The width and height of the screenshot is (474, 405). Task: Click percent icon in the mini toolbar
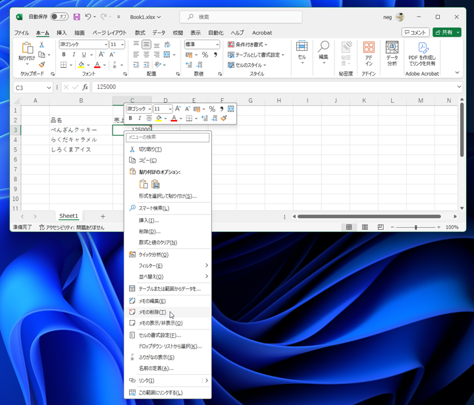click(212, 109)
